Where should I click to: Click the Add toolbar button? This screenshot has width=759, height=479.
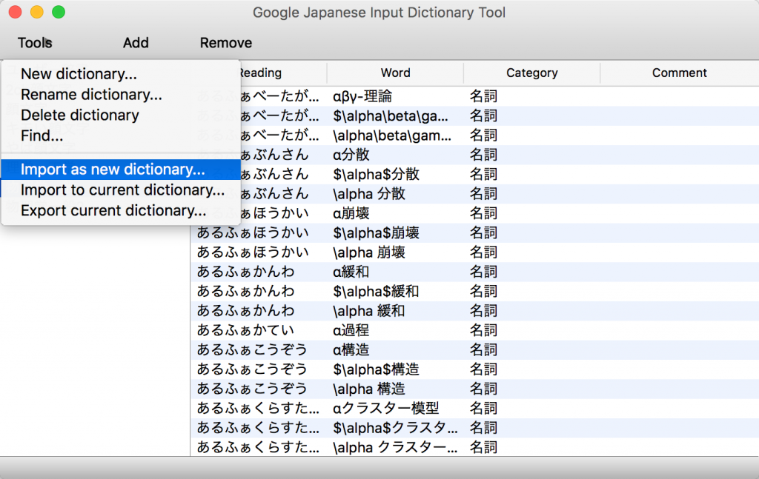click(136, 43)
